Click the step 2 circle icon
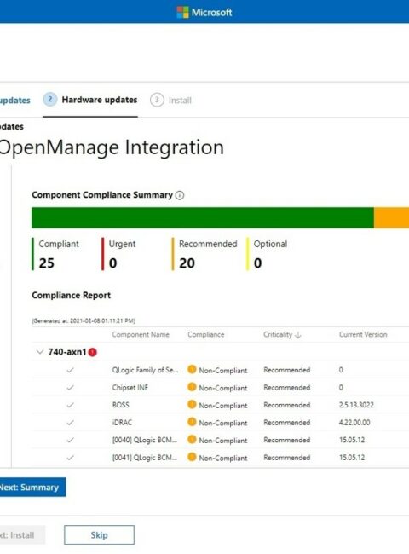This screenshot has width=409, height=554. coord(50,100)
